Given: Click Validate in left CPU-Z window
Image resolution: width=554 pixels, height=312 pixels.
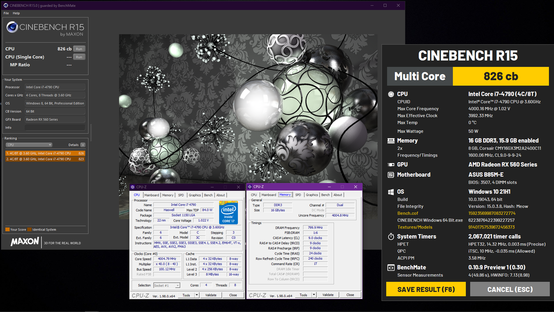Looking at the screenshot, I should point(211,295).
